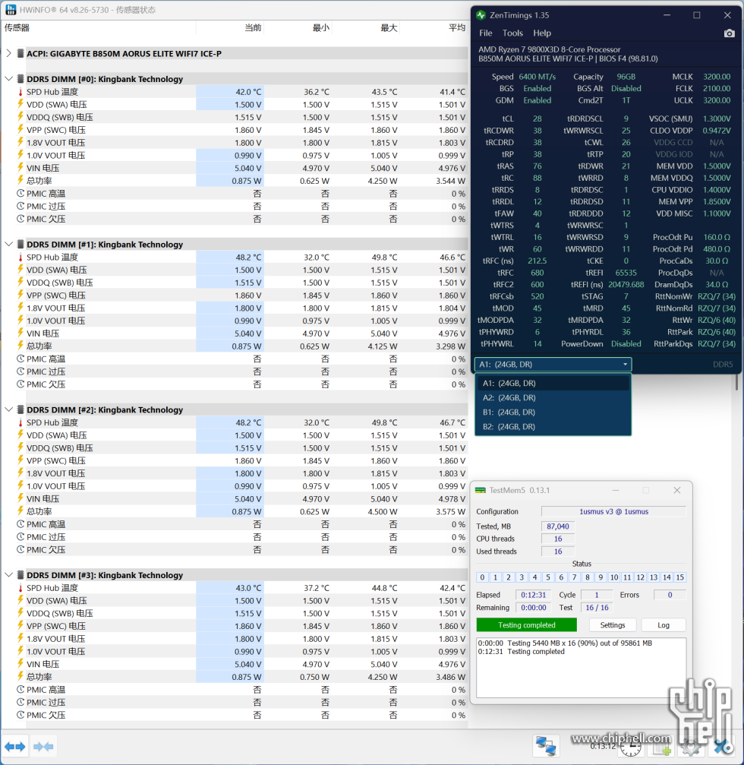Click the thermometer icon of DIMM #3 SPD Hub
Viewport: 744px width, 765px height.
20,588
